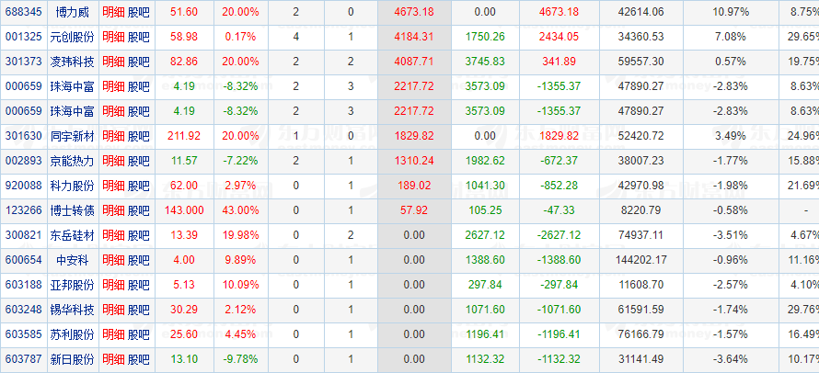Open stock code 603787

click(23, 359)
